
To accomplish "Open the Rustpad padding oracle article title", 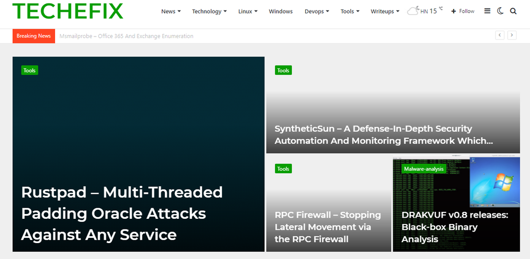I will [x=122, y=213].
